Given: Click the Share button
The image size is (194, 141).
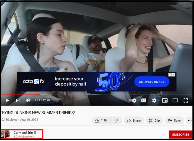Looking at the screenshot, I should pyautogui.click(x=134, y=121).
